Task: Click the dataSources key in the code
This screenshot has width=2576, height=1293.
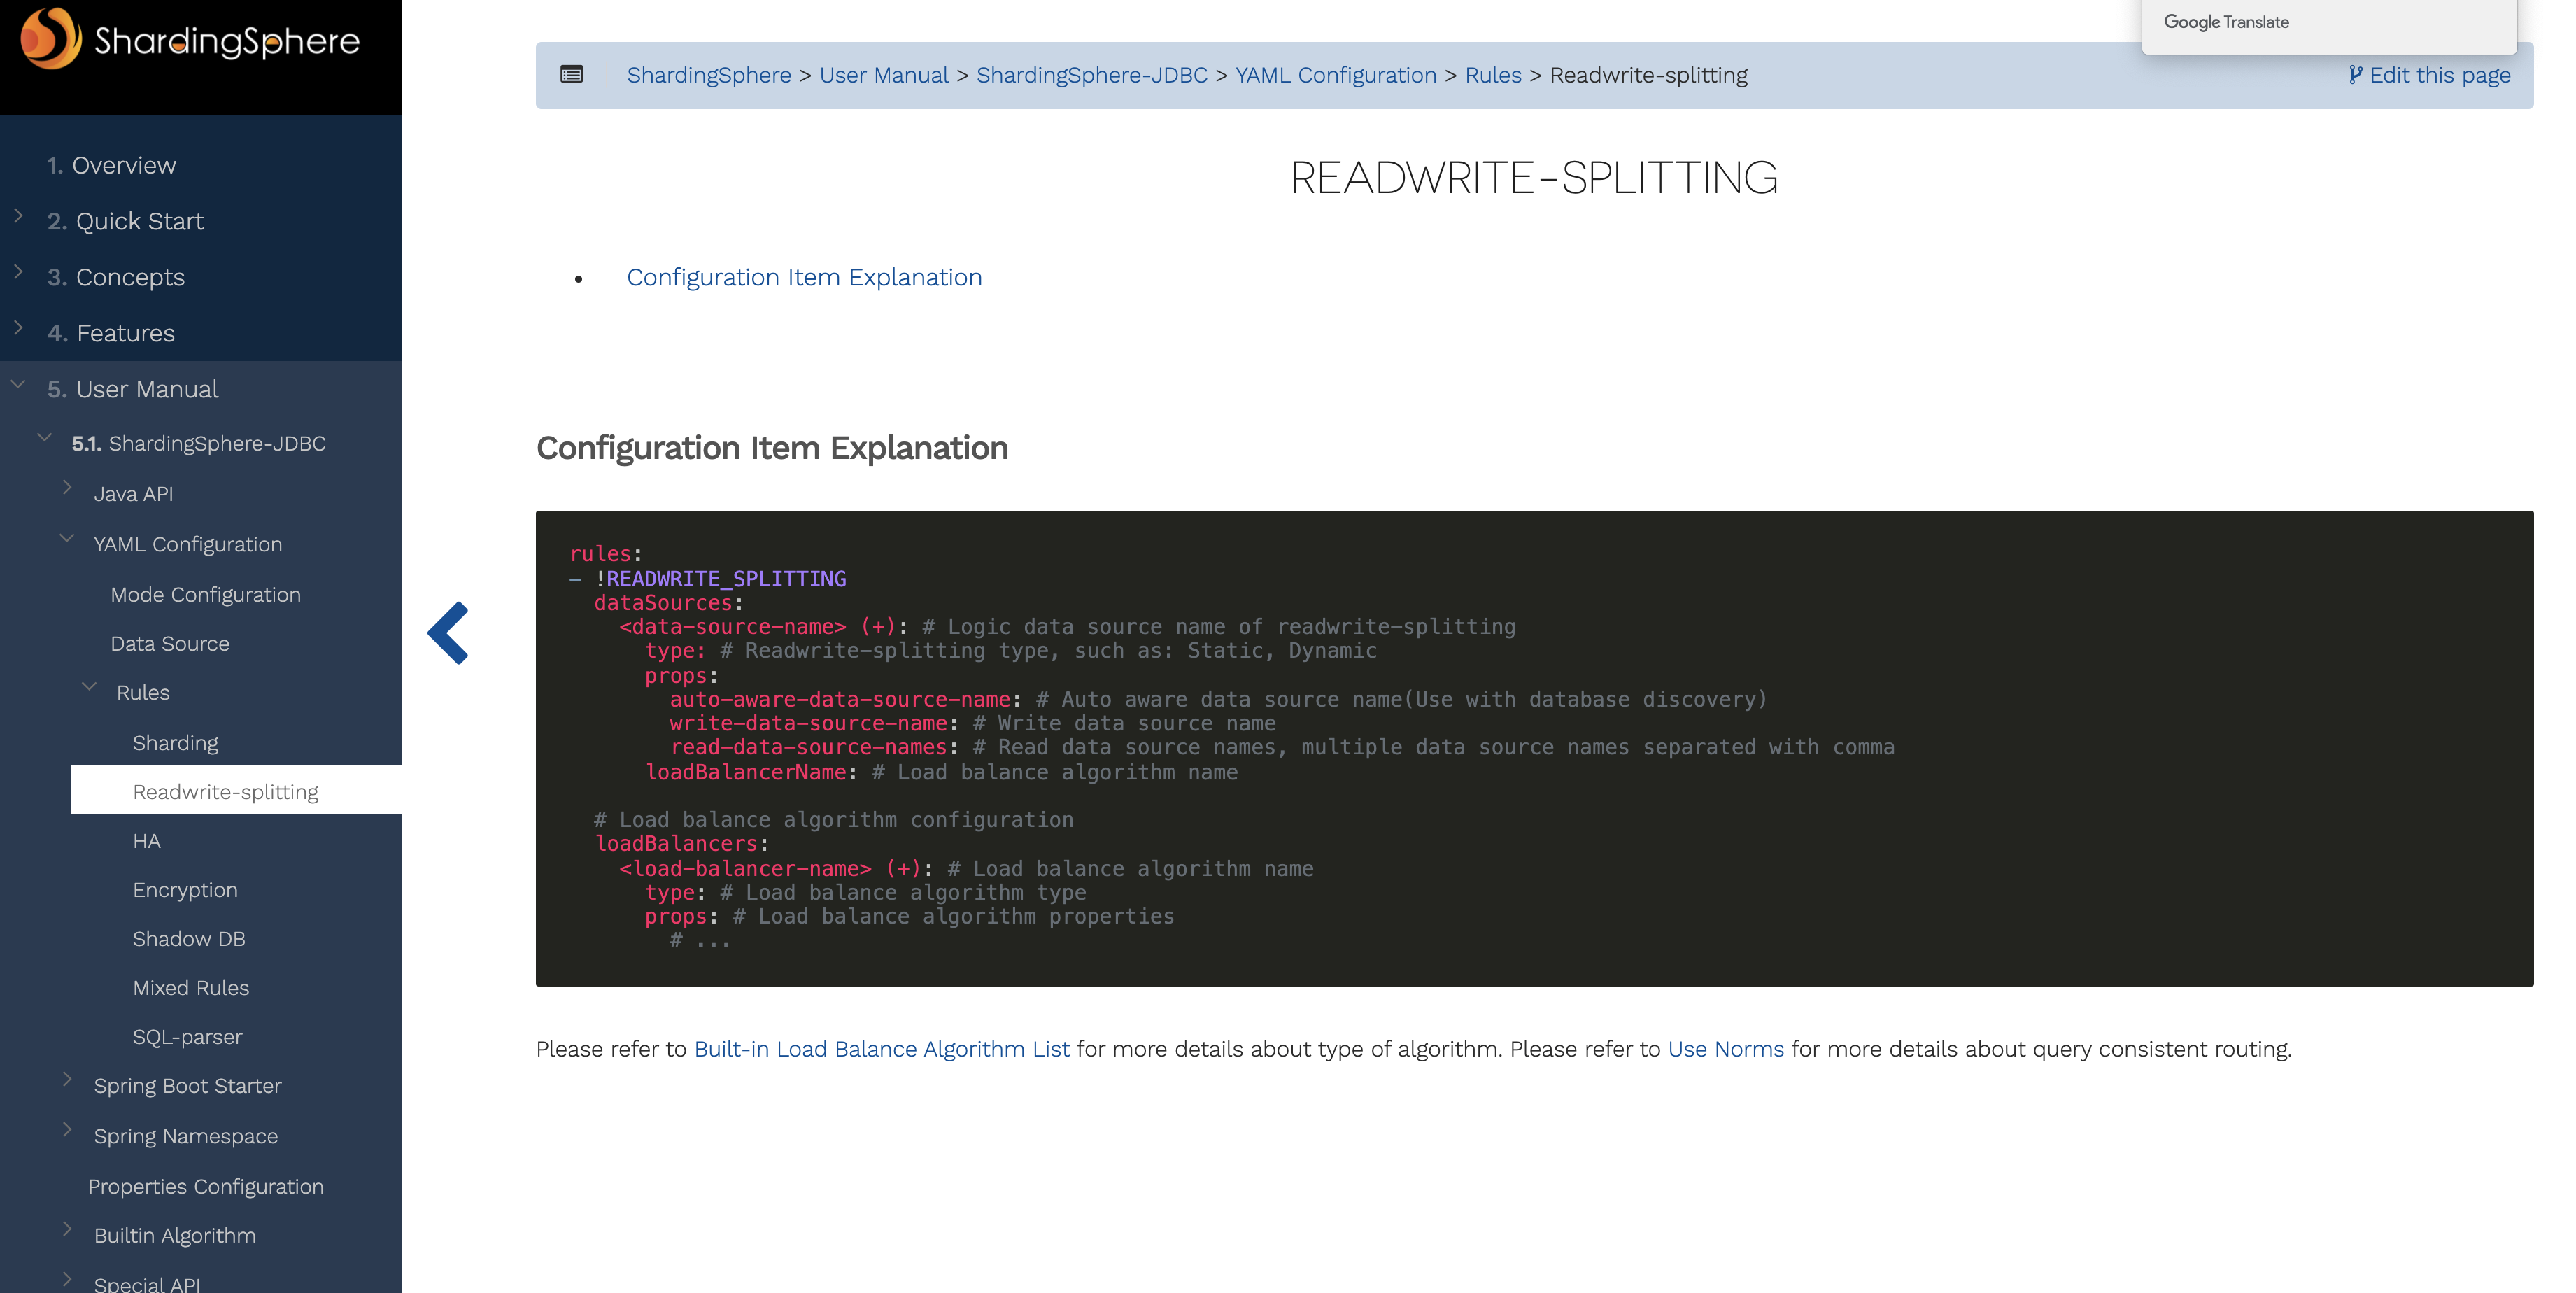Action: 663,603
